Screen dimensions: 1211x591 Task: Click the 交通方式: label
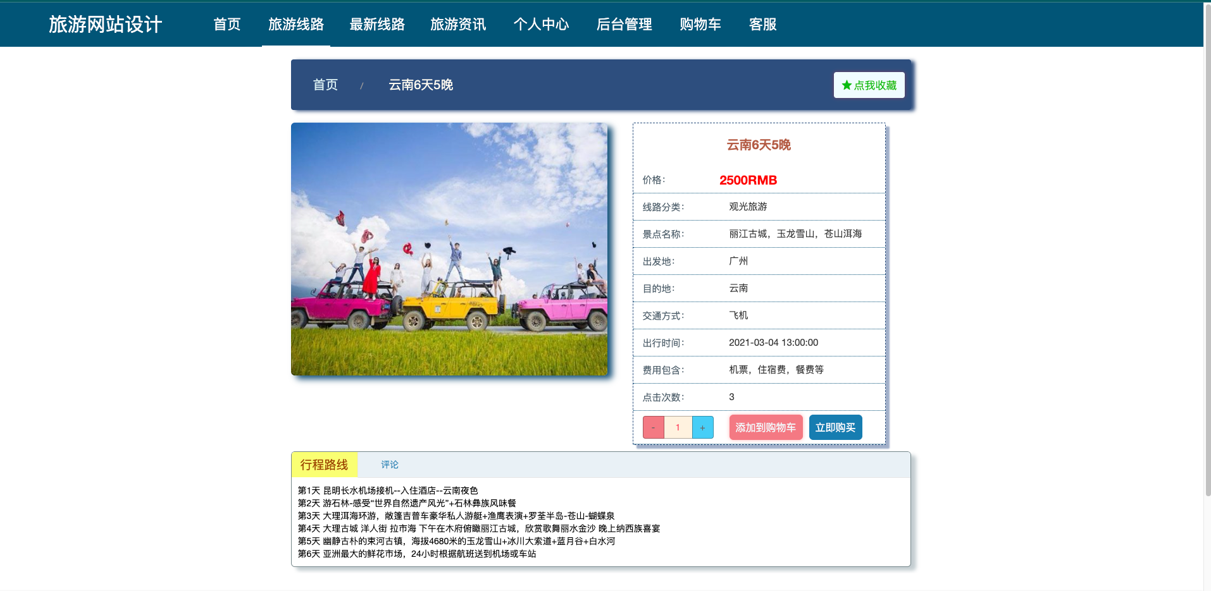pyautogui.click(x=663, y=316)
